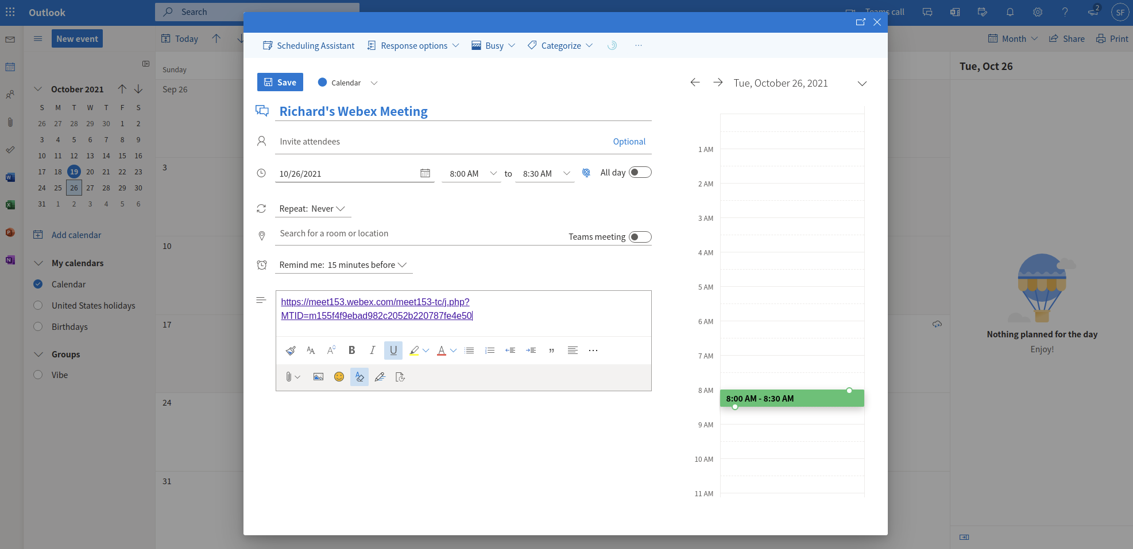The image size is (1133, 549).
Task: Insert an emoji using smiley icon
Action: [339, 377]
